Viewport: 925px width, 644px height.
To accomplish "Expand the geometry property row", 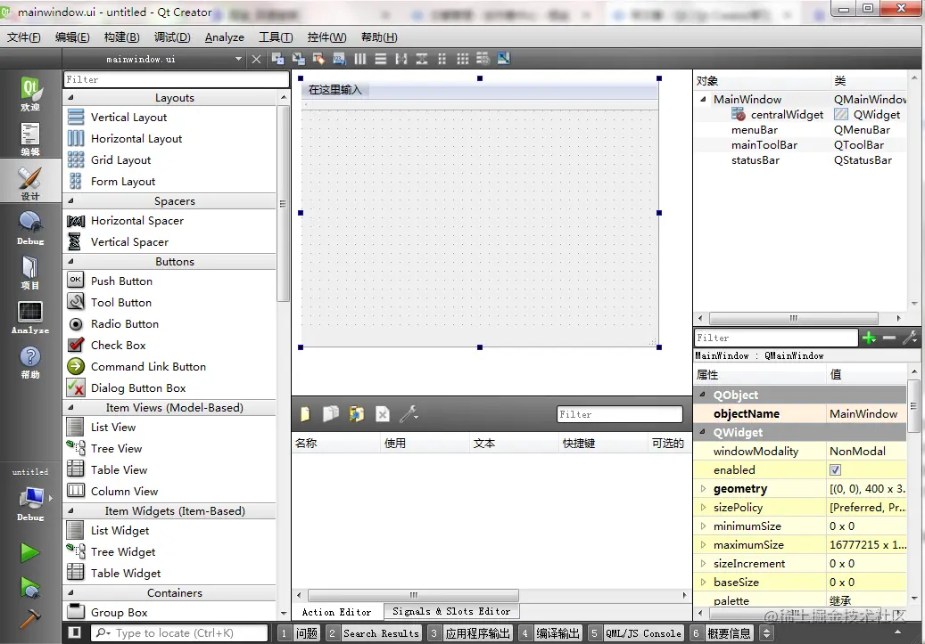I will click(x=703, y=488).
